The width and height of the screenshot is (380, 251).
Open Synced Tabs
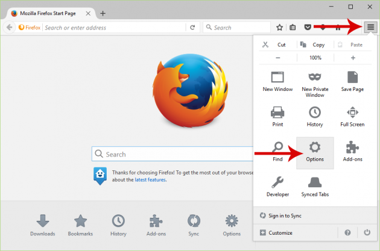315,187
